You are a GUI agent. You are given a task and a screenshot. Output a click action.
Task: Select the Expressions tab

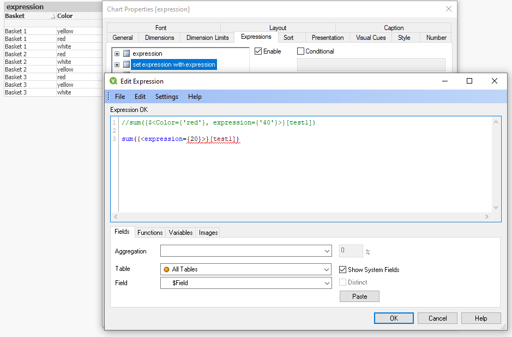pos(256,37)
